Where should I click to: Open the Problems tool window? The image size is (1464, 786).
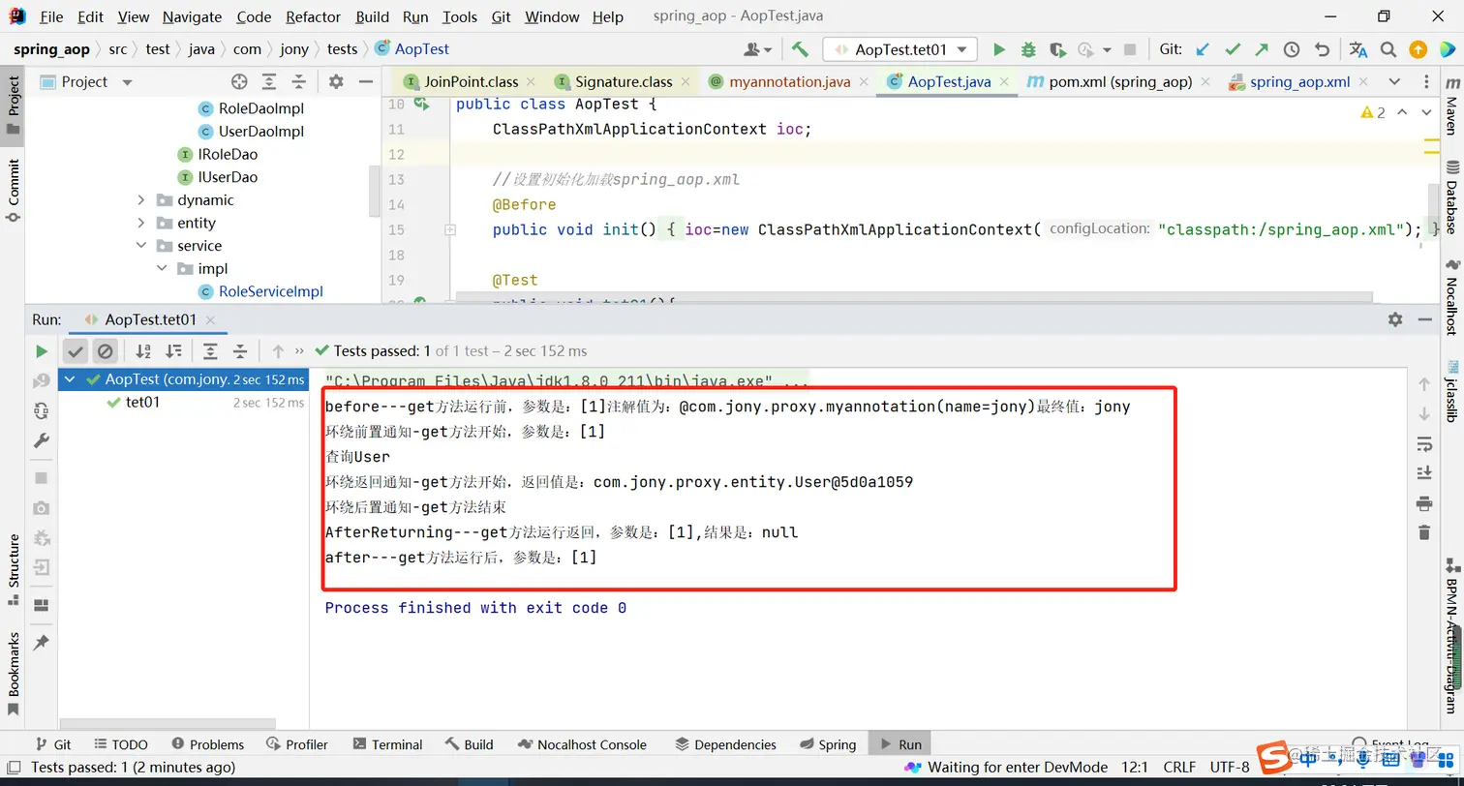pos(207,744)
